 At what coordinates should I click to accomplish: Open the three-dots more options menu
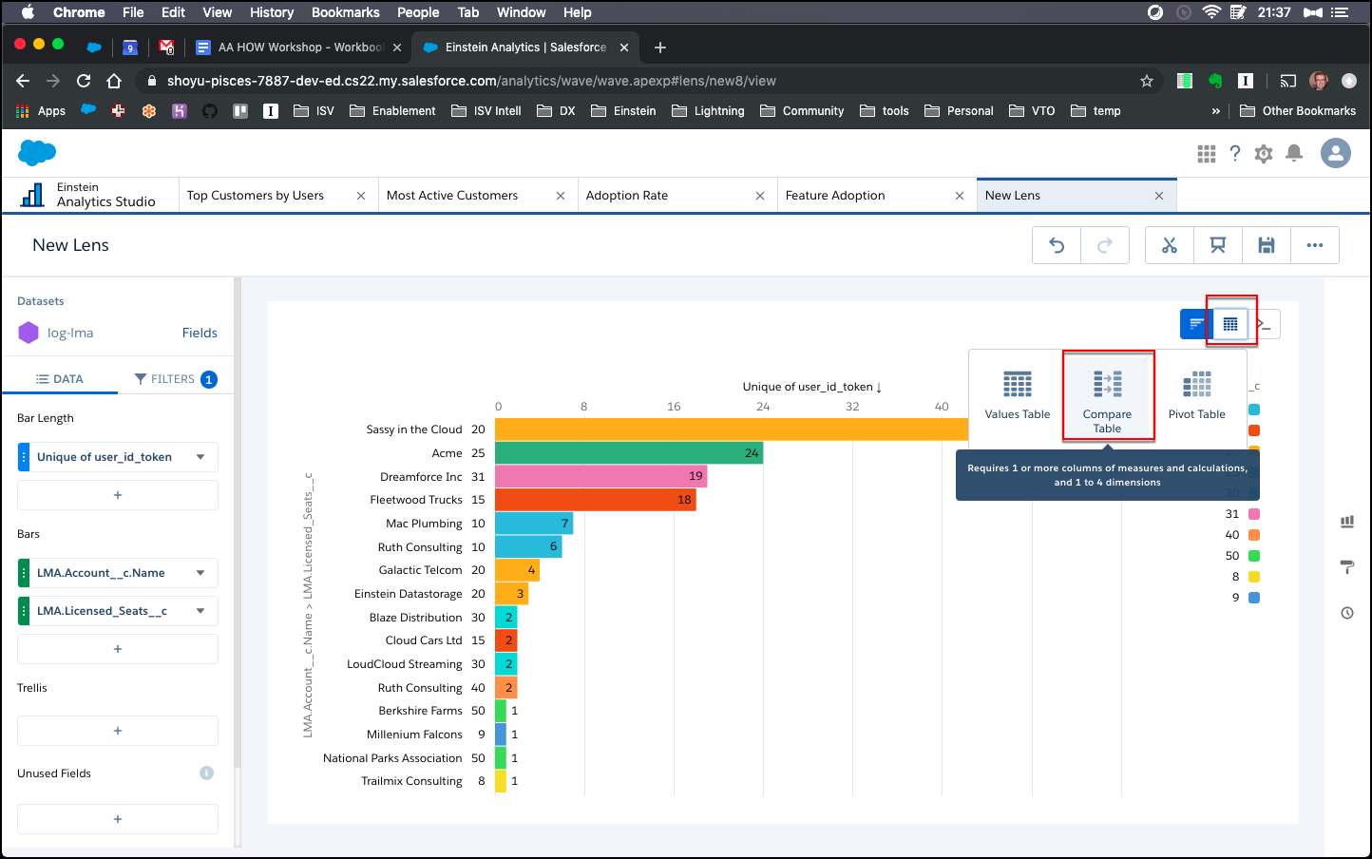point(1315,245)
